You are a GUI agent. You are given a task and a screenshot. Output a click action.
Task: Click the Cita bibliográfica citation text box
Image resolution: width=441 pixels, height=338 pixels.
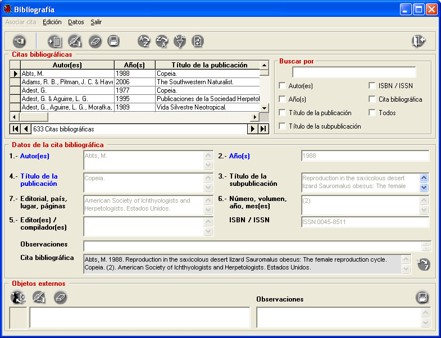pyautogui.click(x=243, y=264)
